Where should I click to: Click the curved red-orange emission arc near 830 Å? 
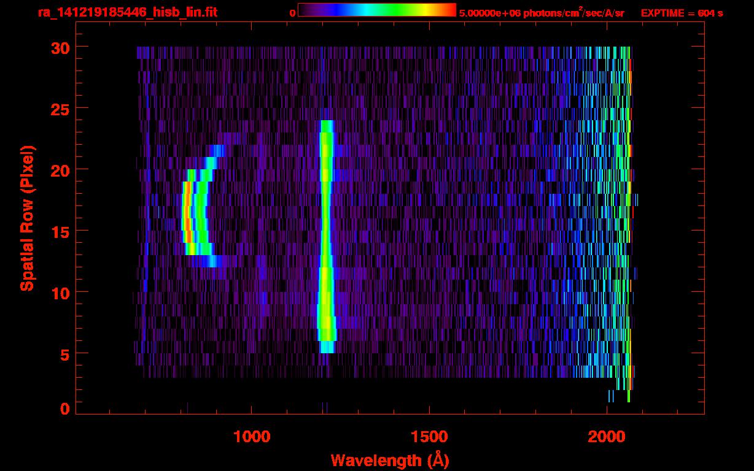188,212
